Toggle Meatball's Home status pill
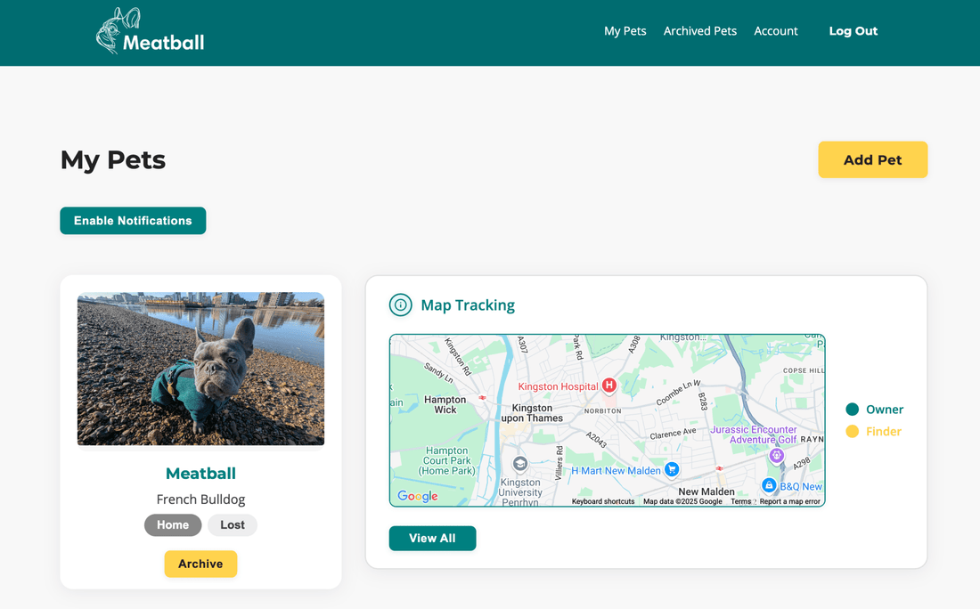This screenshot has height=609, width=980. (x=173, y=524)
